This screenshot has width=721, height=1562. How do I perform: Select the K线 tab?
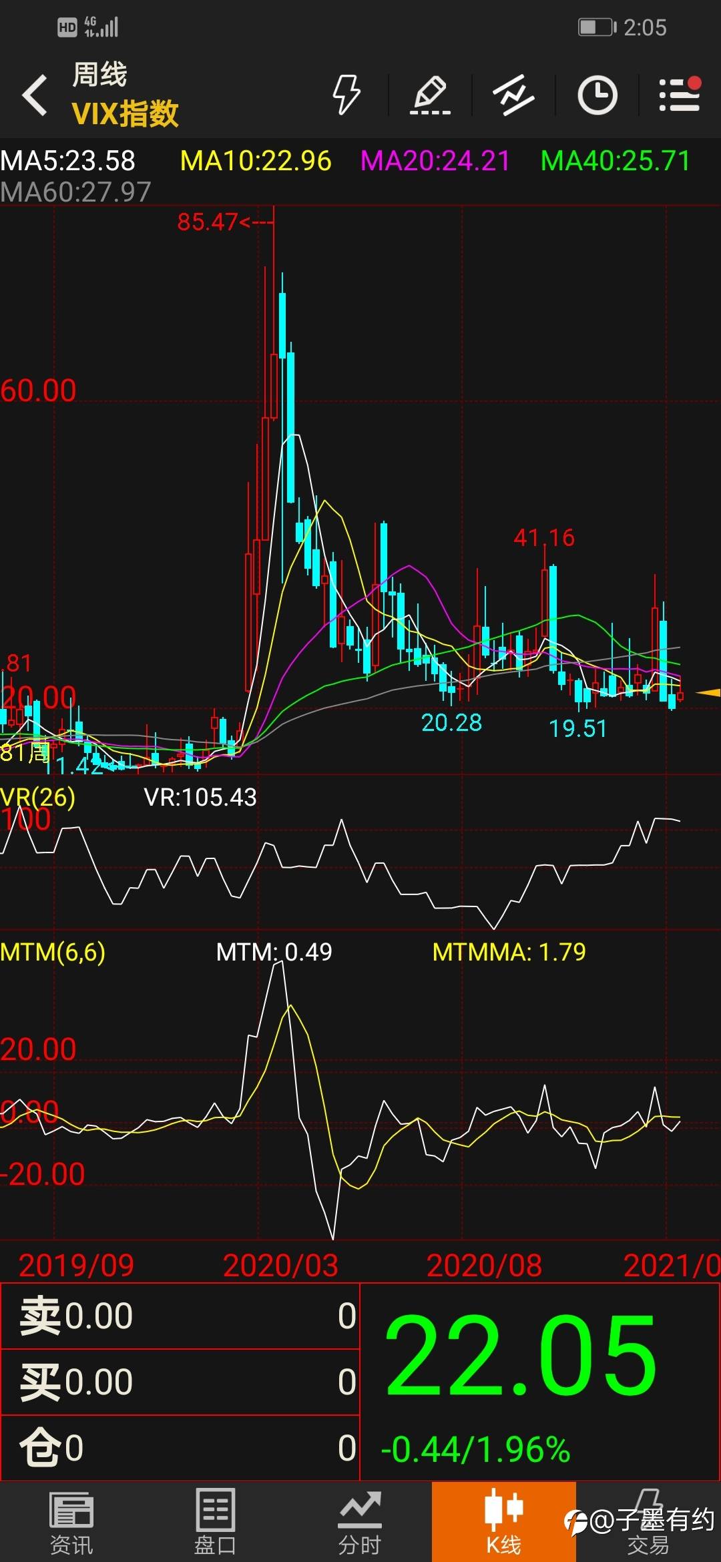[503, 1522]
